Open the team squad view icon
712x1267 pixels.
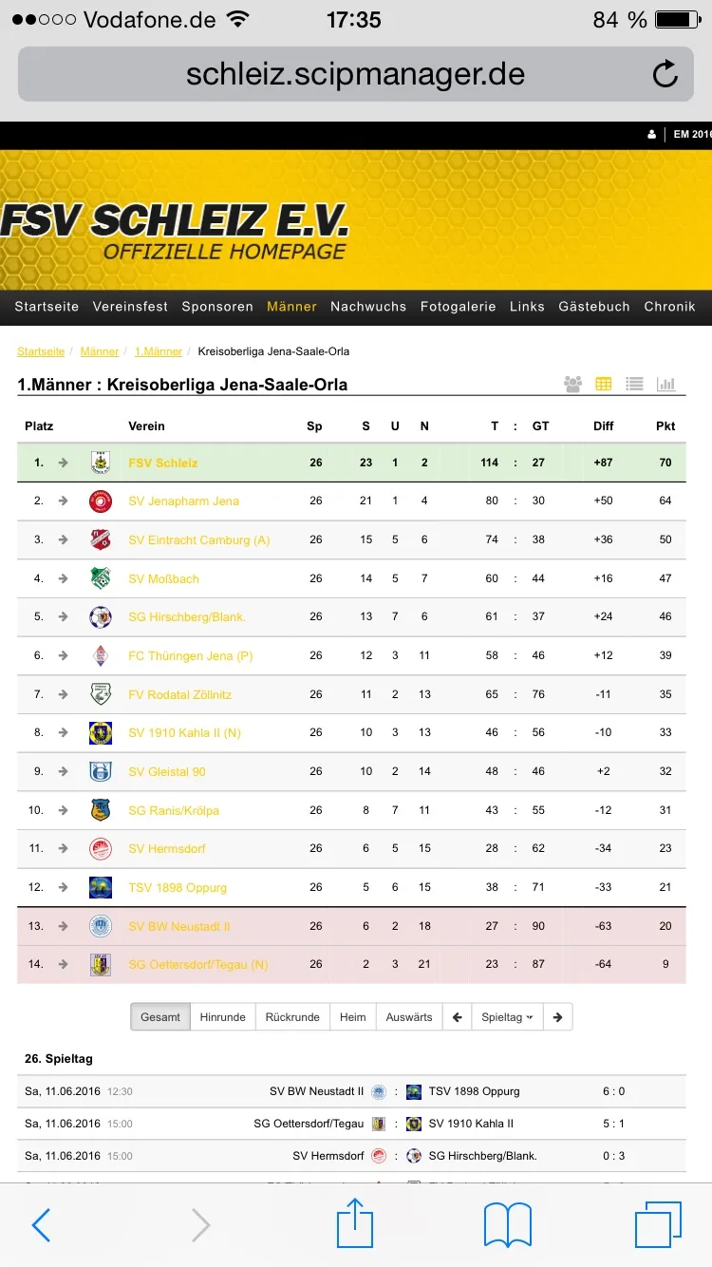(572, 385)
